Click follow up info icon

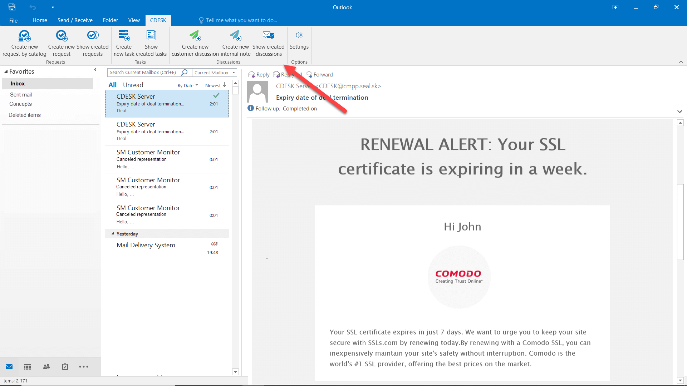point(251,108)
